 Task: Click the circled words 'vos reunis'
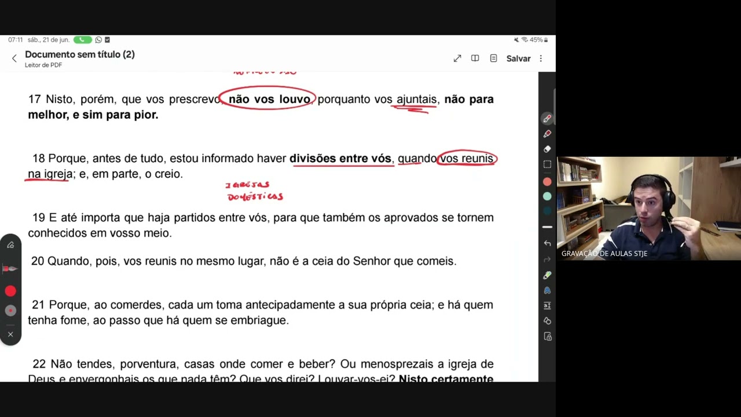[x=467, y=159]
